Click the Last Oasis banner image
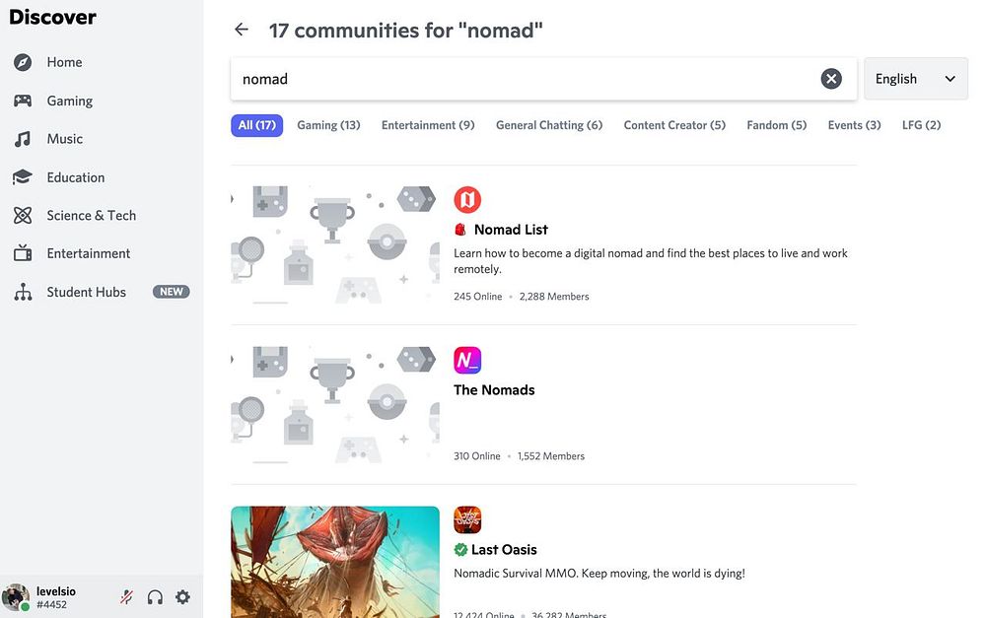Viewport: 986px width, 618px height. click(x=335, y=560)
